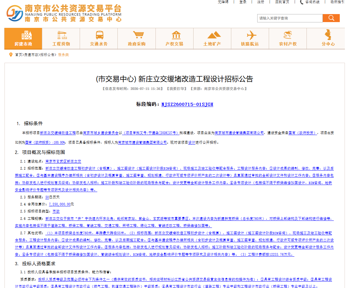Open bid section code NJSZ2600715-01SJGH link
350x288 pixels.
[x=187, y=105]
